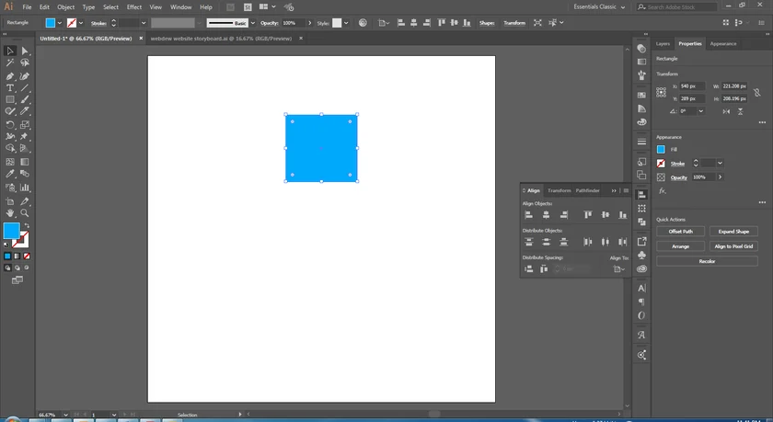Choose the Rectangle tool in toolbox
This screenshot has width=773, height=422.
pos(10,99)
